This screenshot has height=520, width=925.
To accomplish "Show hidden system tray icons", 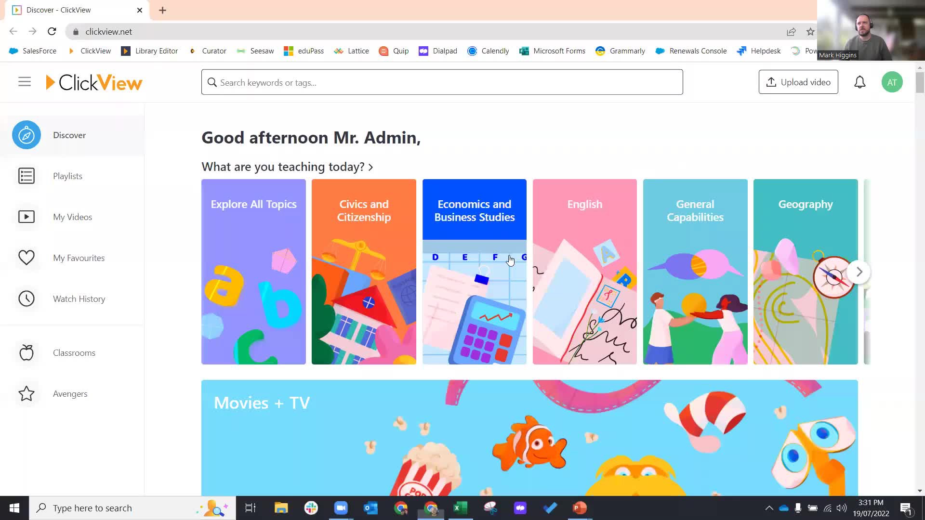I will (769, 508).
